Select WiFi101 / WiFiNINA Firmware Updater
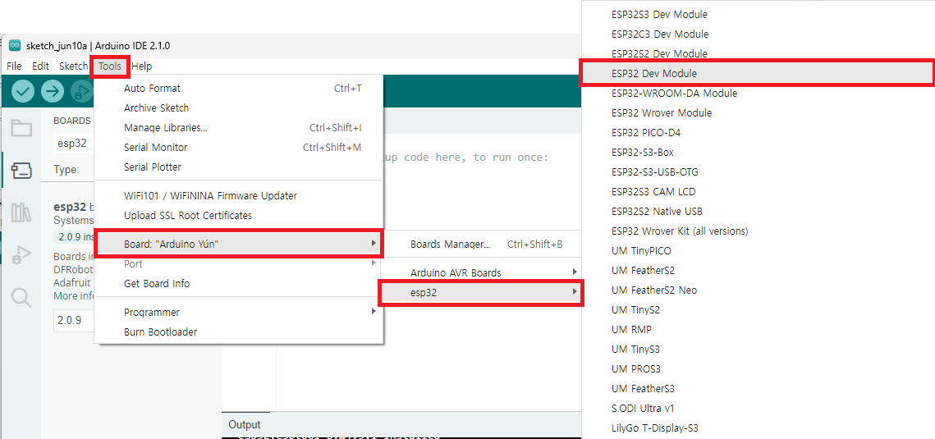 [239, 195]
